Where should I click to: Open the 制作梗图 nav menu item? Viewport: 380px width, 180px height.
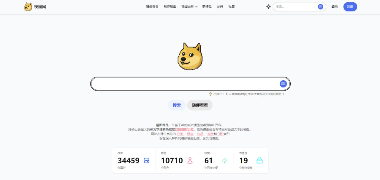point(170,7)
